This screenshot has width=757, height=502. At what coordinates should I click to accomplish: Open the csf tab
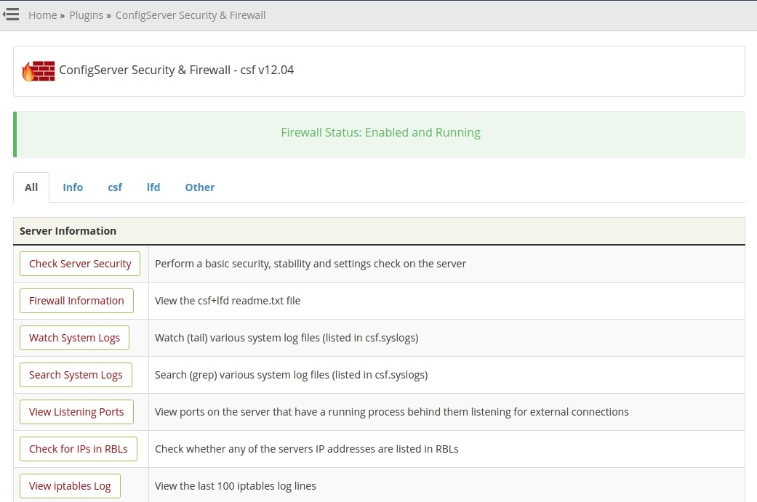click(115, 187)
